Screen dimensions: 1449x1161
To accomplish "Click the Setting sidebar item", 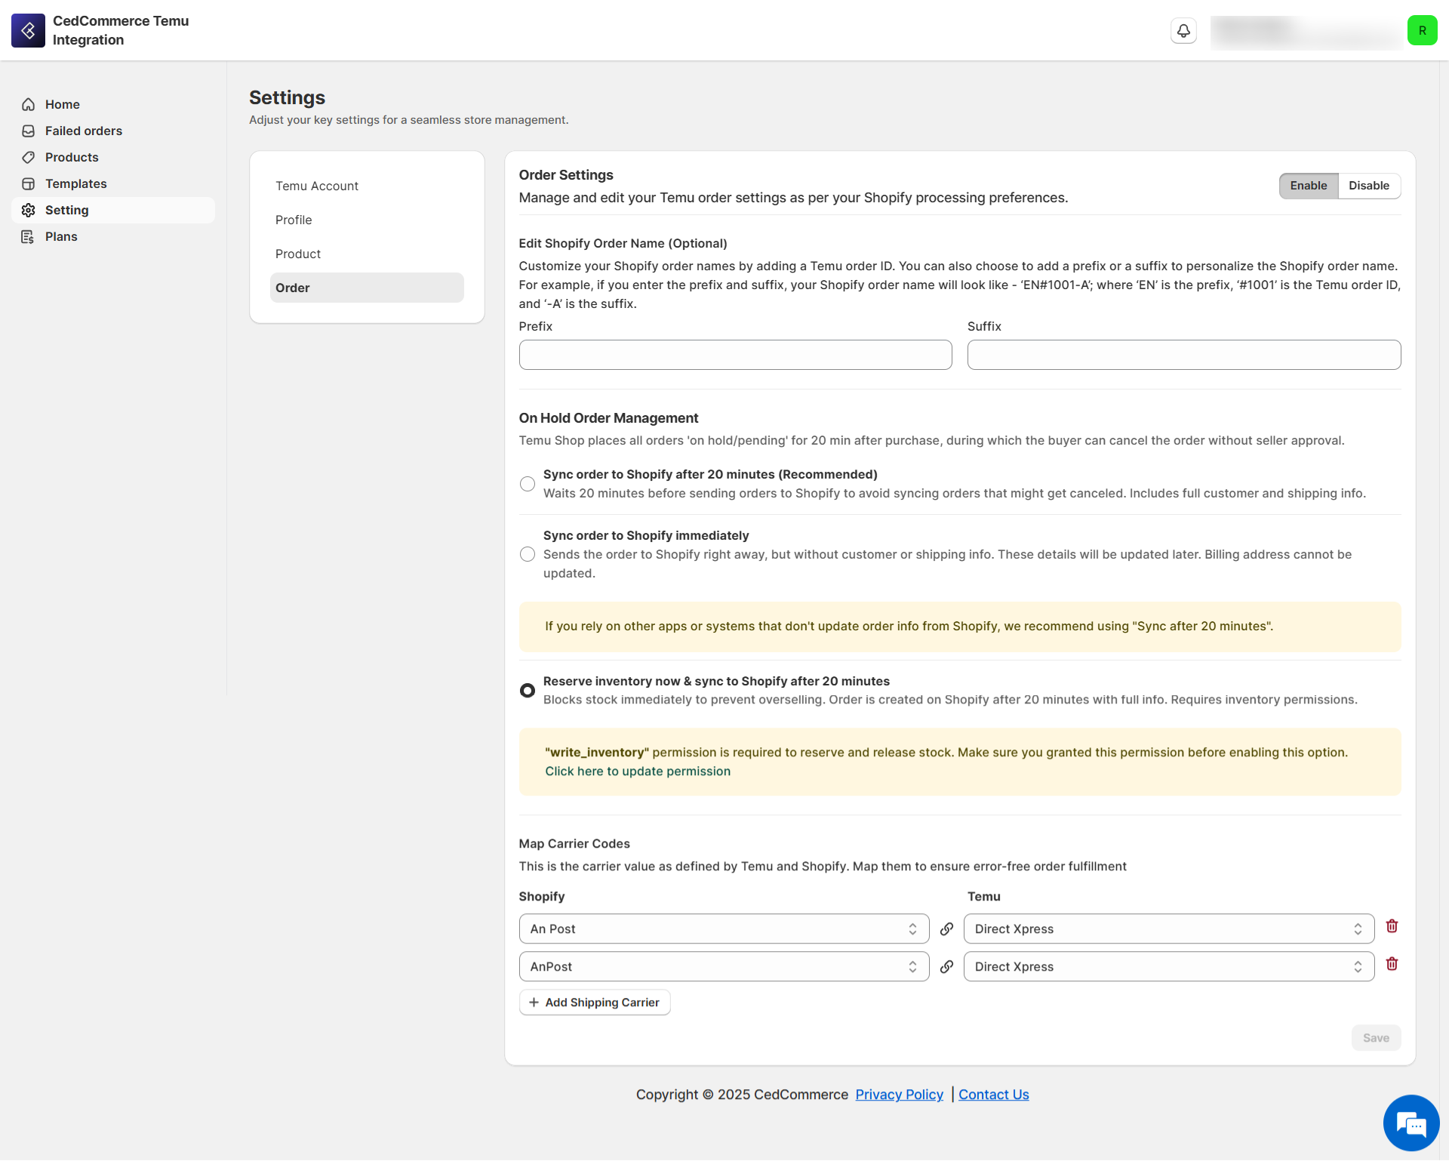I will (x=113, y=210).
